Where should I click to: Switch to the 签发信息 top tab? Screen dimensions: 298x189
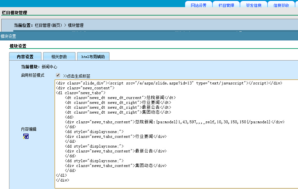point(254,5)
